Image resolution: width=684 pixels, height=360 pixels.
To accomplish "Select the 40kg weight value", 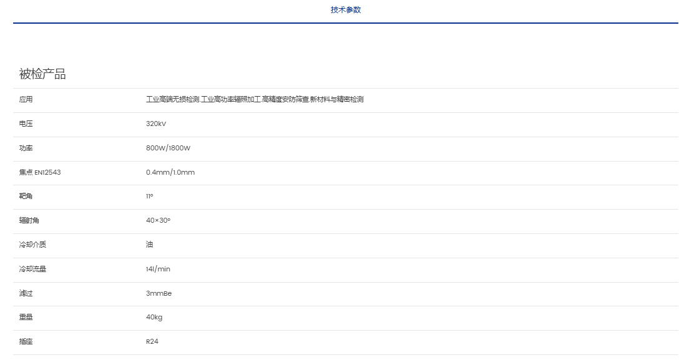I will pyautogui.click(x=154, y=317).
